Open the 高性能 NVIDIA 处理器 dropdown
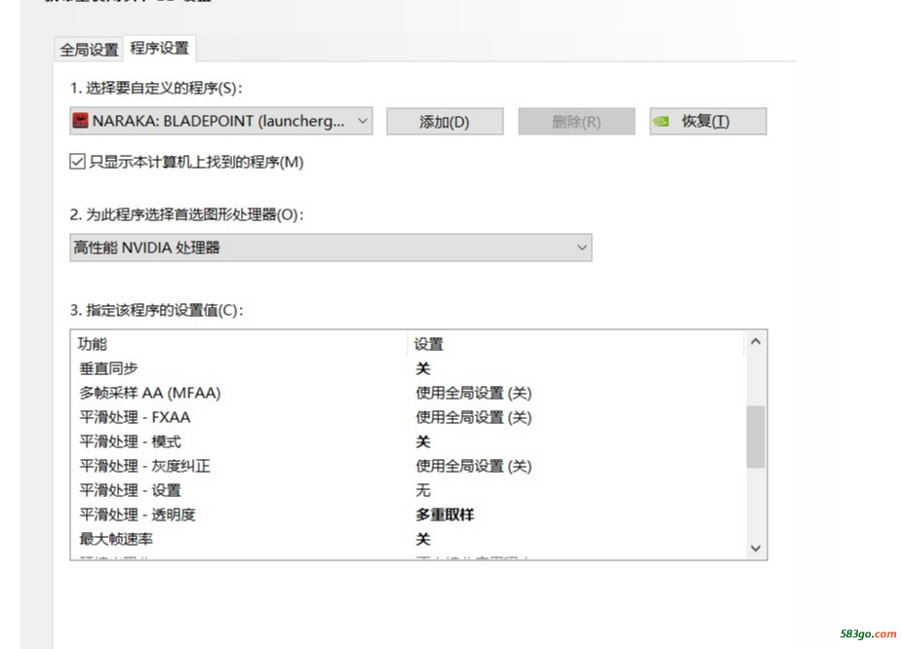The height and width of the screenshot is (649, 902). (331, 248)
